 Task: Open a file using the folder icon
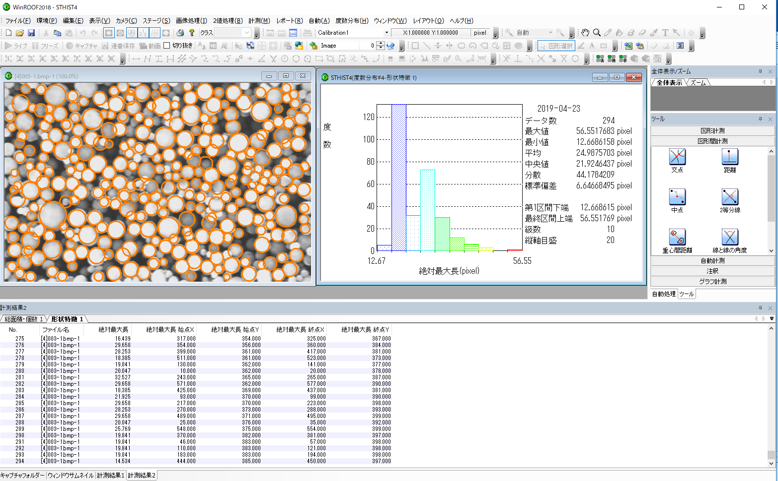pyautogui.click(x=20, y=33)
